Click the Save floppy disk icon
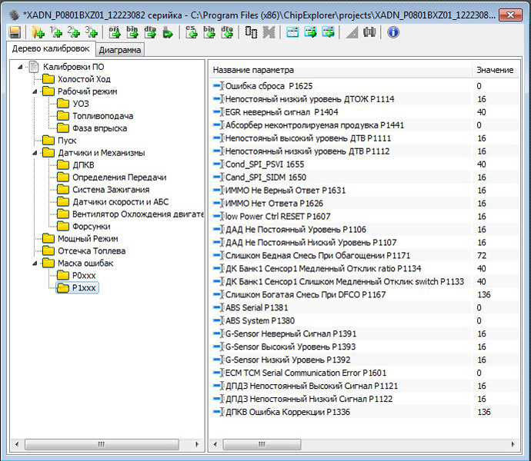 pos(15,32)
